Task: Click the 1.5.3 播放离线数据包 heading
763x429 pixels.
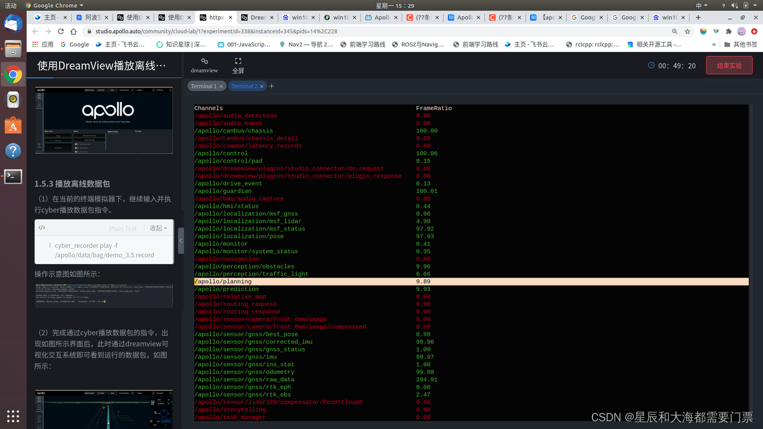Action: [x=72, y=184]
